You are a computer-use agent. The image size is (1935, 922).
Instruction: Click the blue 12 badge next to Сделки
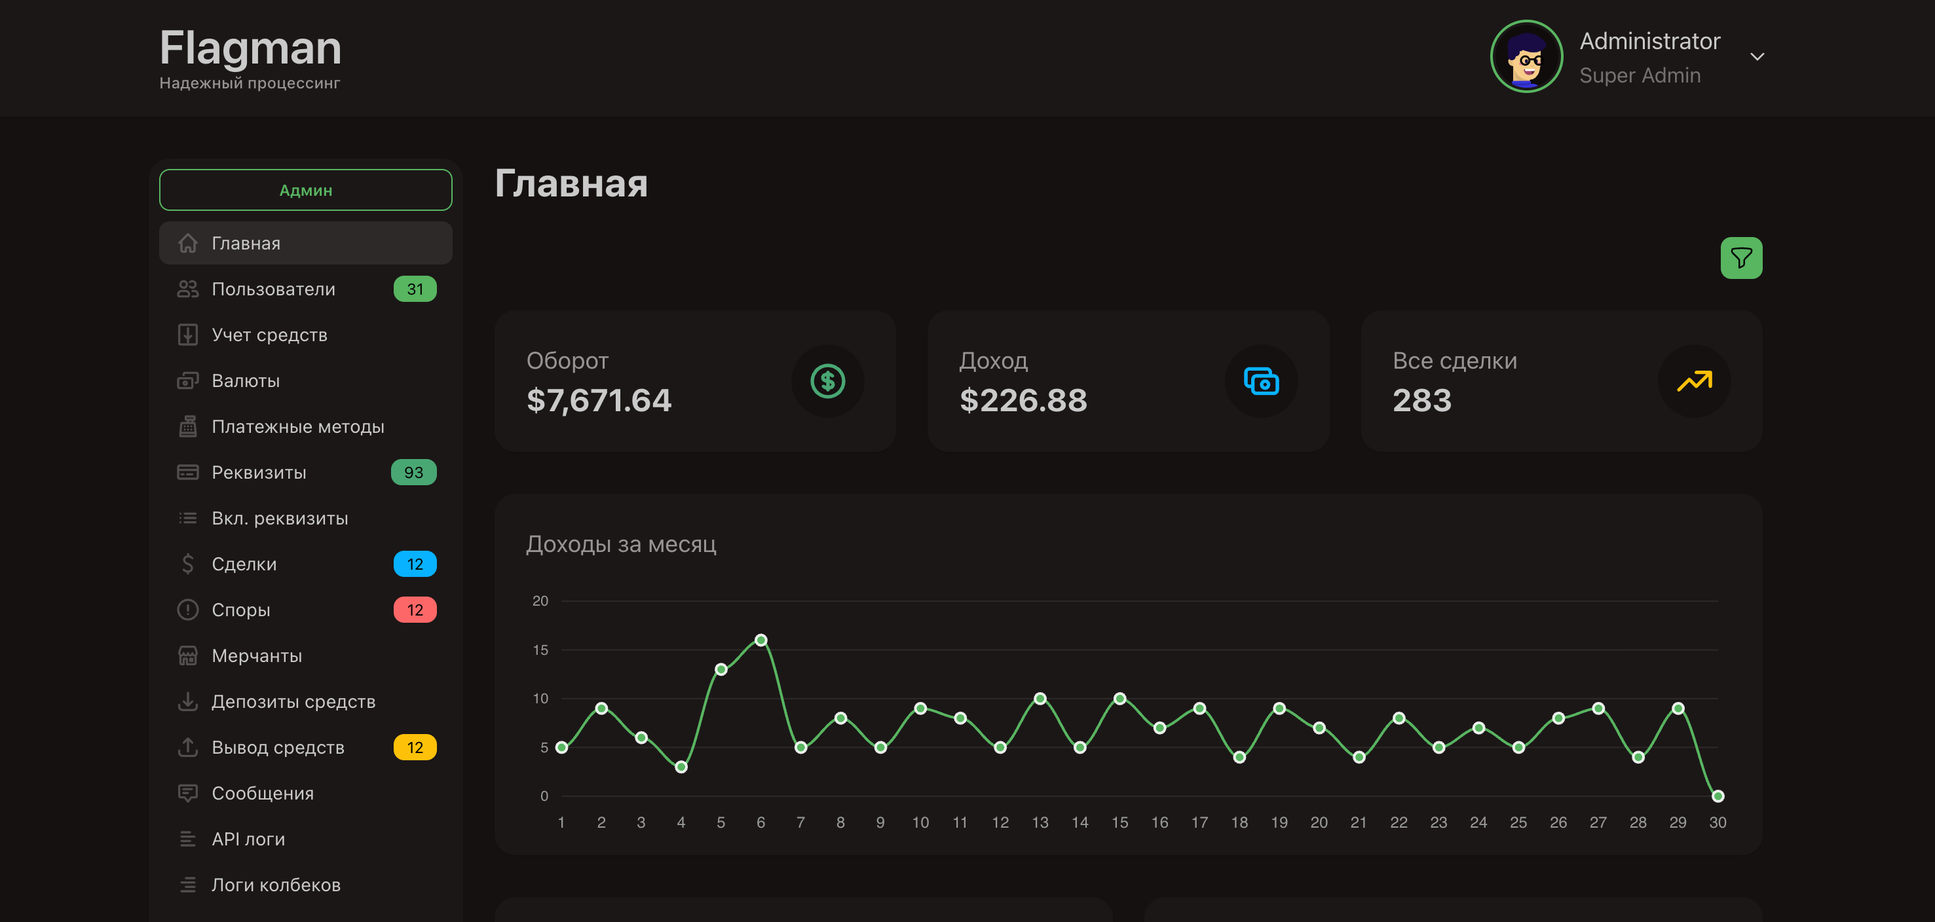(415, 564)
